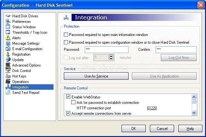
Task: Click the yellow Alerts warning icon
Action: tap(8, 38)
